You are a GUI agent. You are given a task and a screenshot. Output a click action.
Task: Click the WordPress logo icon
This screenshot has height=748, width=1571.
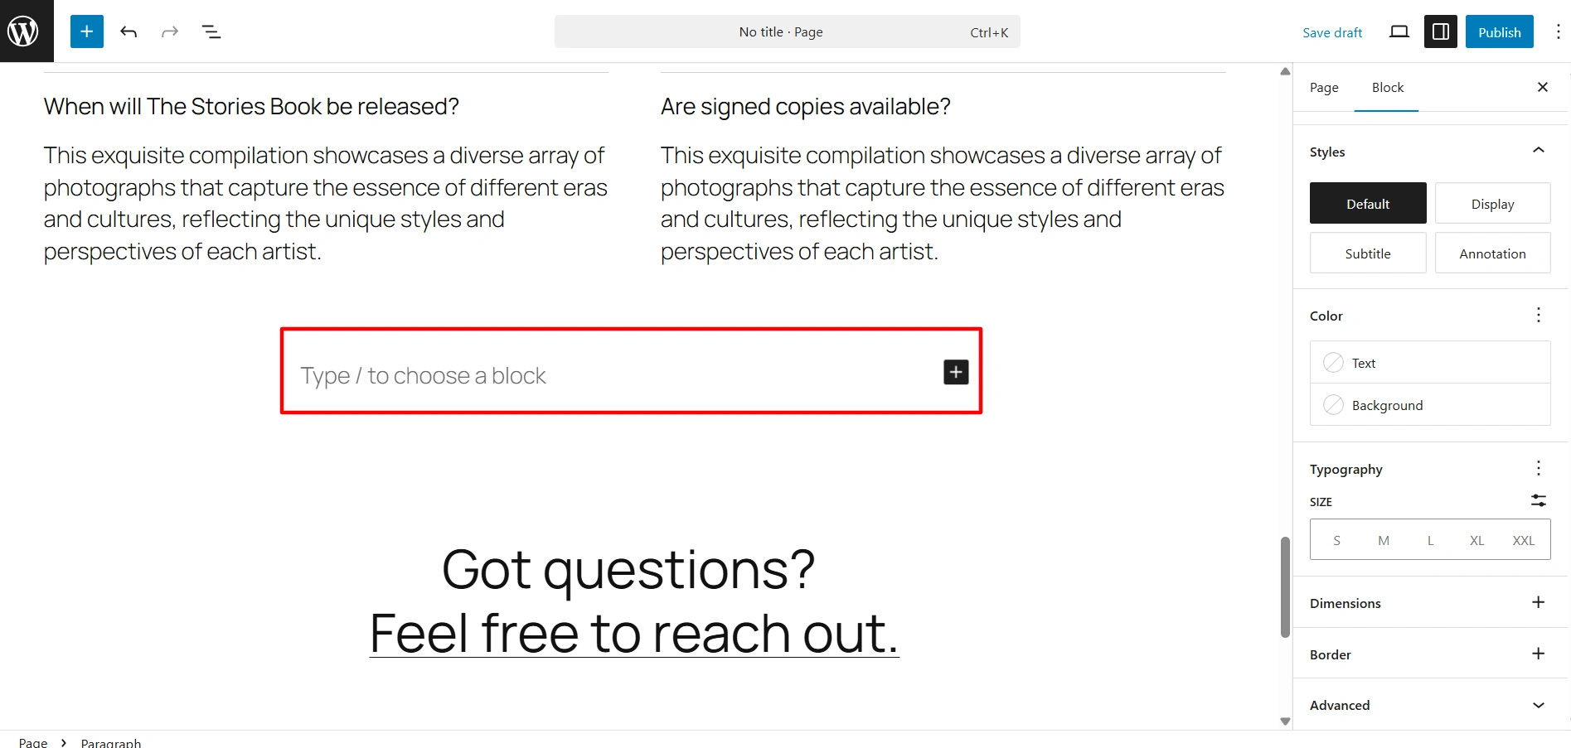coord(23,31)
